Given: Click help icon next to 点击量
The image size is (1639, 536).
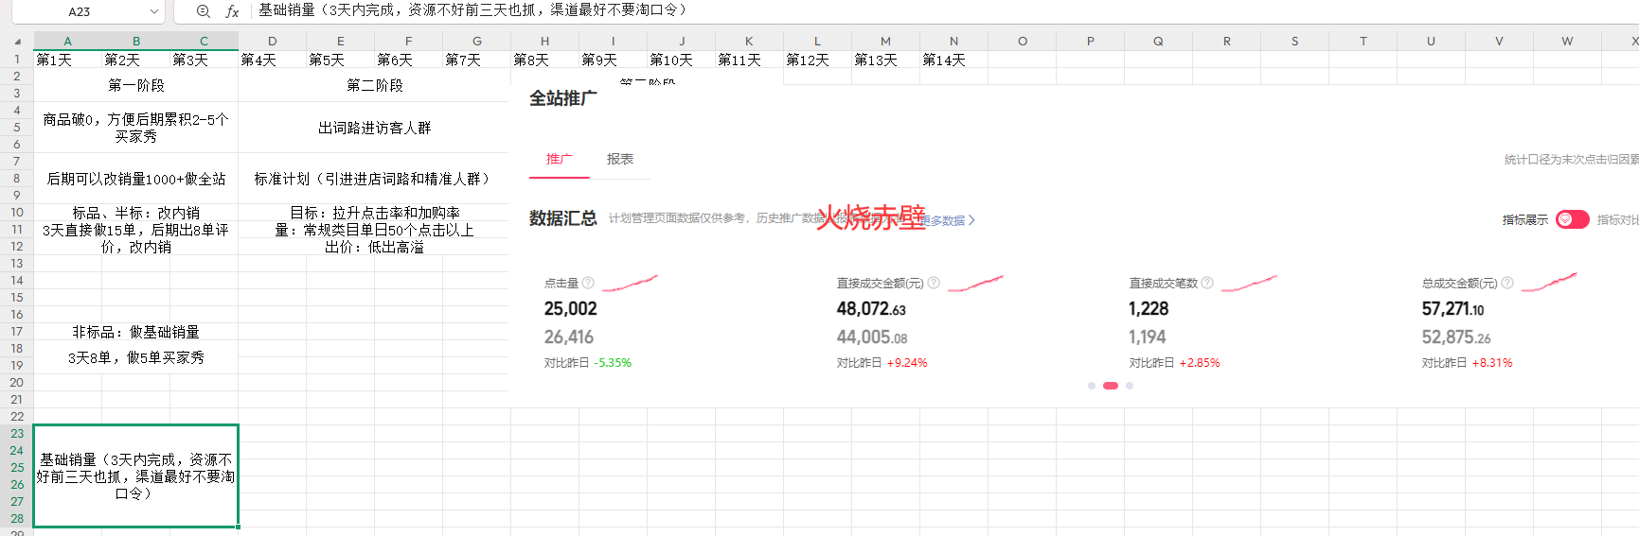Looking at the screenshot, I should 588,283.
